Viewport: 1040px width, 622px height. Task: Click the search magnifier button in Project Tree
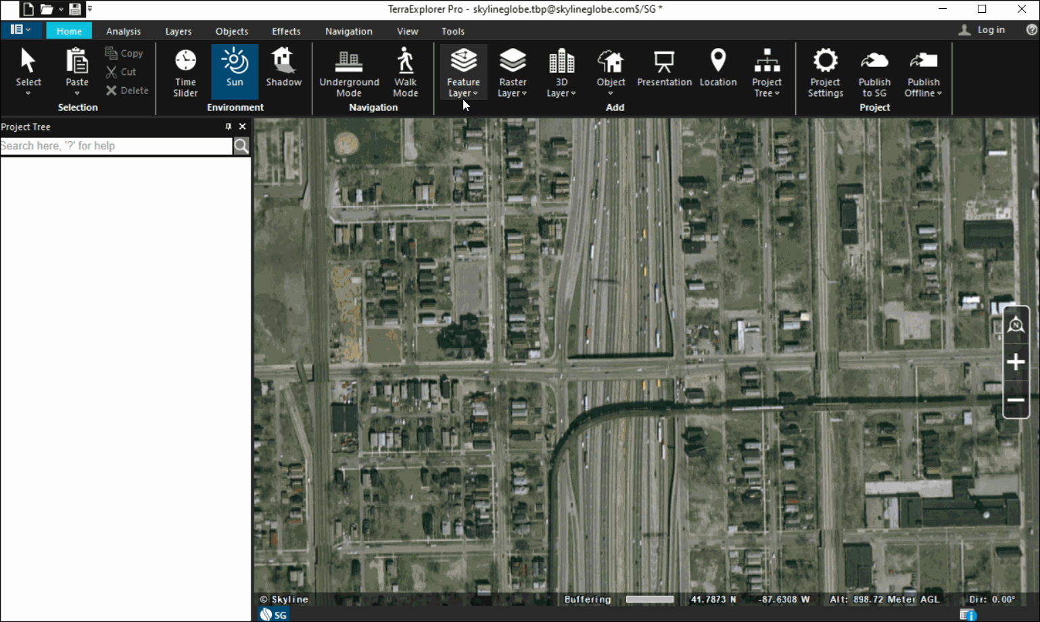pos(241,146)
